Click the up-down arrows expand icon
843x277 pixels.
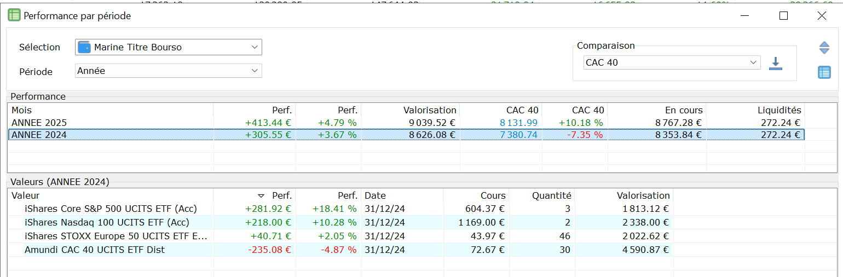click(x=824, y=48)
